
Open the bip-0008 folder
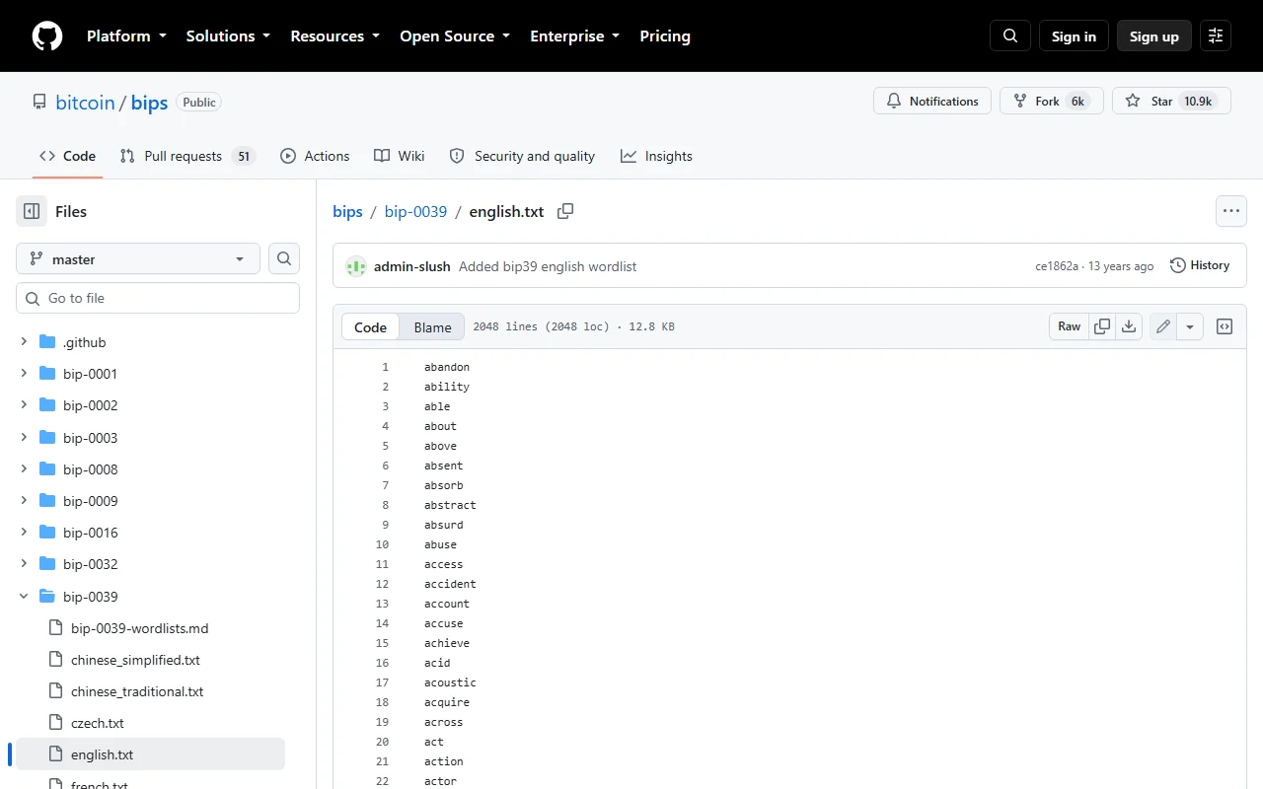90,469
